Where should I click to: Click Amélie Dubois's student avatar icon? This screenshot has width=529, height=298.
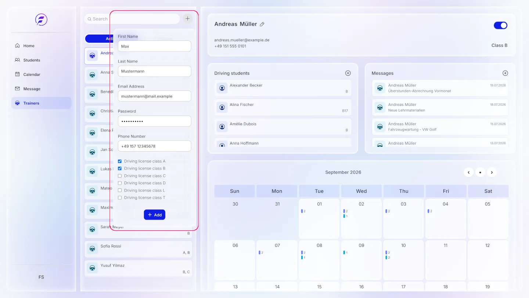pos(222,127)
